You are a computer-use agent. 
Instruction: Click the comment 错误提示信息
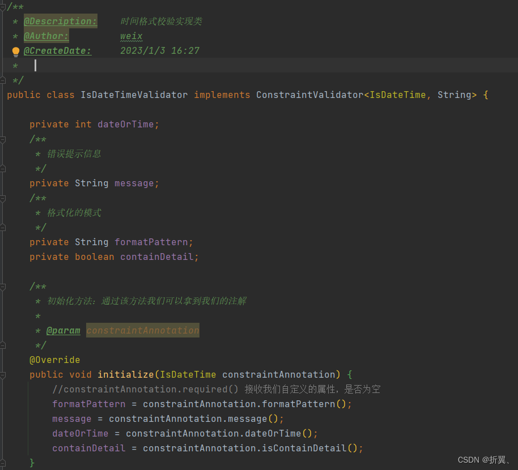[x=74, y=154]
